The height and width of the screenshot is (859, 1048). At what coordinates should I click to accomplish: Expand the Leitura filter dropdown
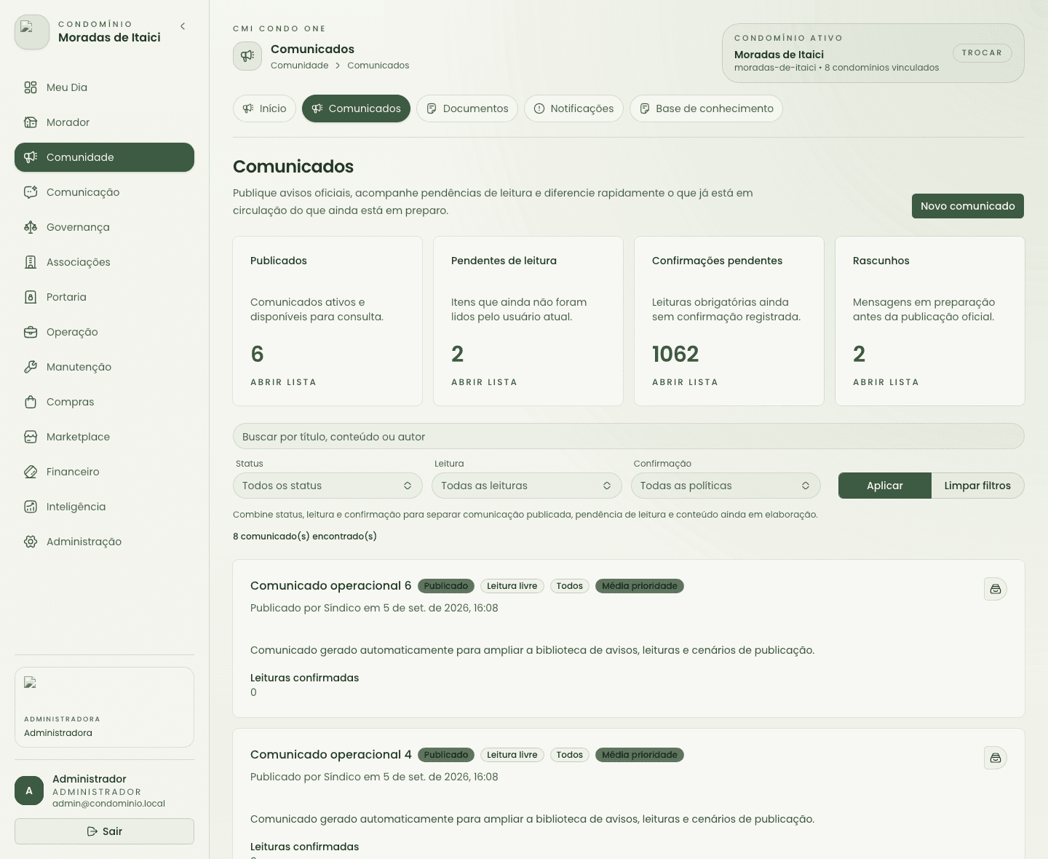(527, 486)
